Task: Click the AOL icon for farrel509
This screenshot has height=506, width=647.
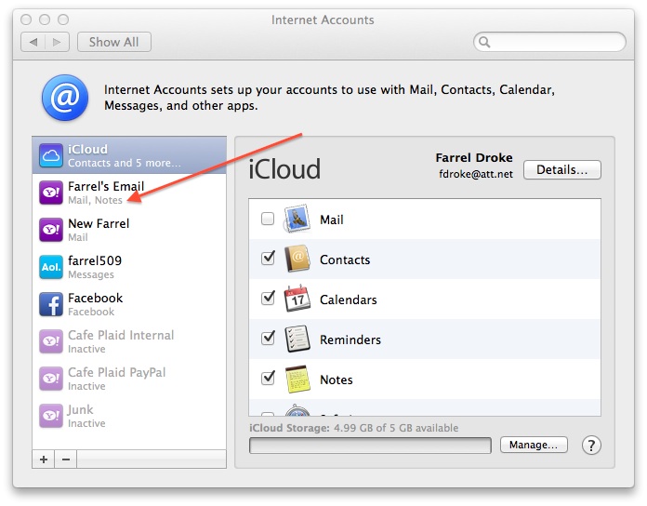Action: [51, 267]
